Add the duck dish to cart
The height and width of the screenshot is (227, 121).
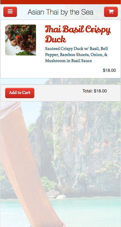(20, 93)
